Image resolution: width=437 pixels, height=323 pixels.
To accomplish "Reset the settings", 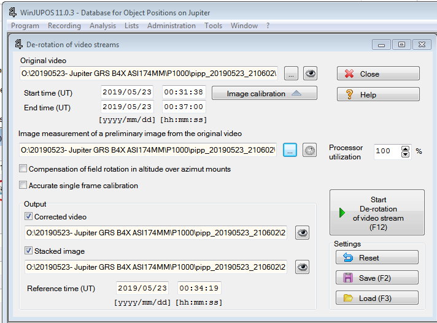I will tap(377, 257).
